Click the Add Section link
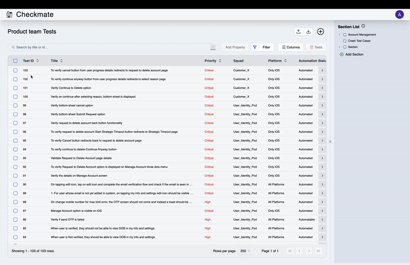Image resolution: width=410 pixels, height=265 pixels. (354, 54)
